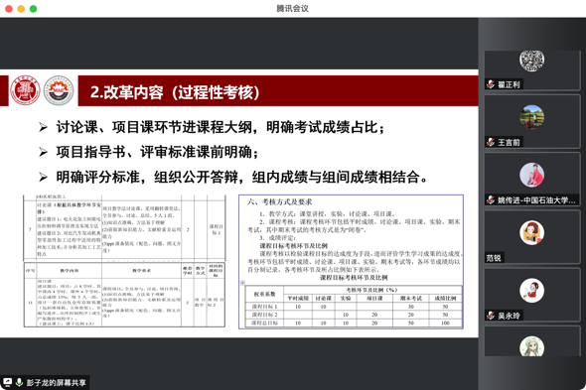The width and height of the screenshot is (586, 390).
Task: Click the 彭子龙的屏幕共享 label
Action: (x=56, y=382)
